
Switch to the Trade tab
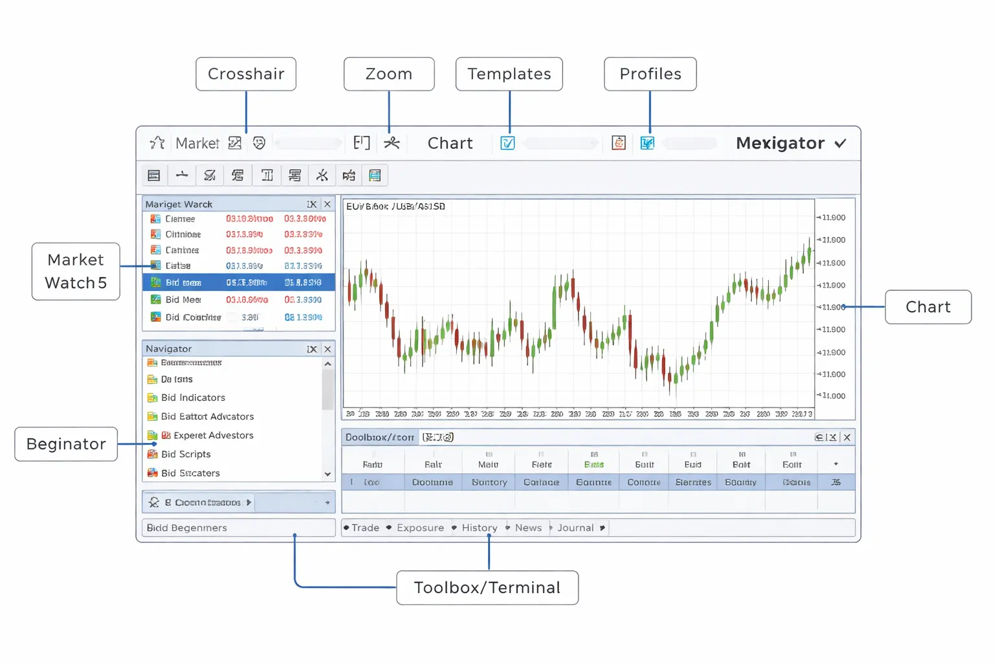coord(366,528)
